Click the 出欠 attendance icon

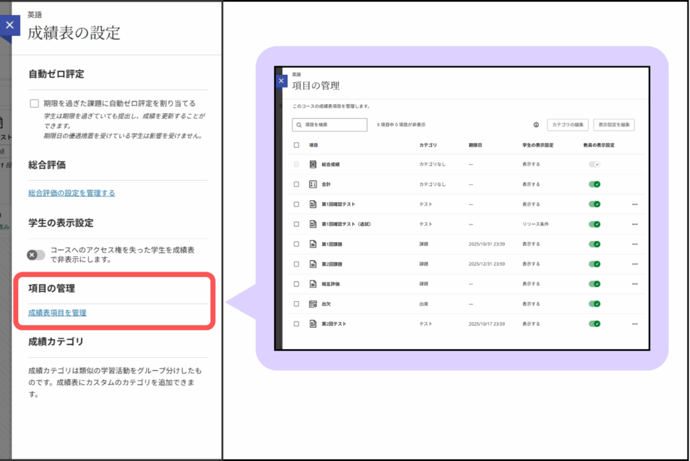[313, 304]
